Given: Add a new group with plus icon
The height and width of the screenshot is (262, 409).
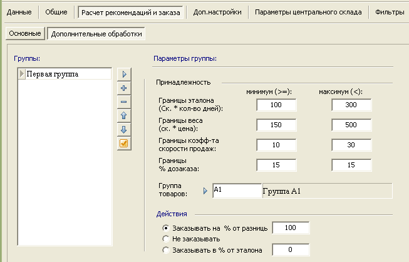Looking at the screenshot, I should coord(124,88).
